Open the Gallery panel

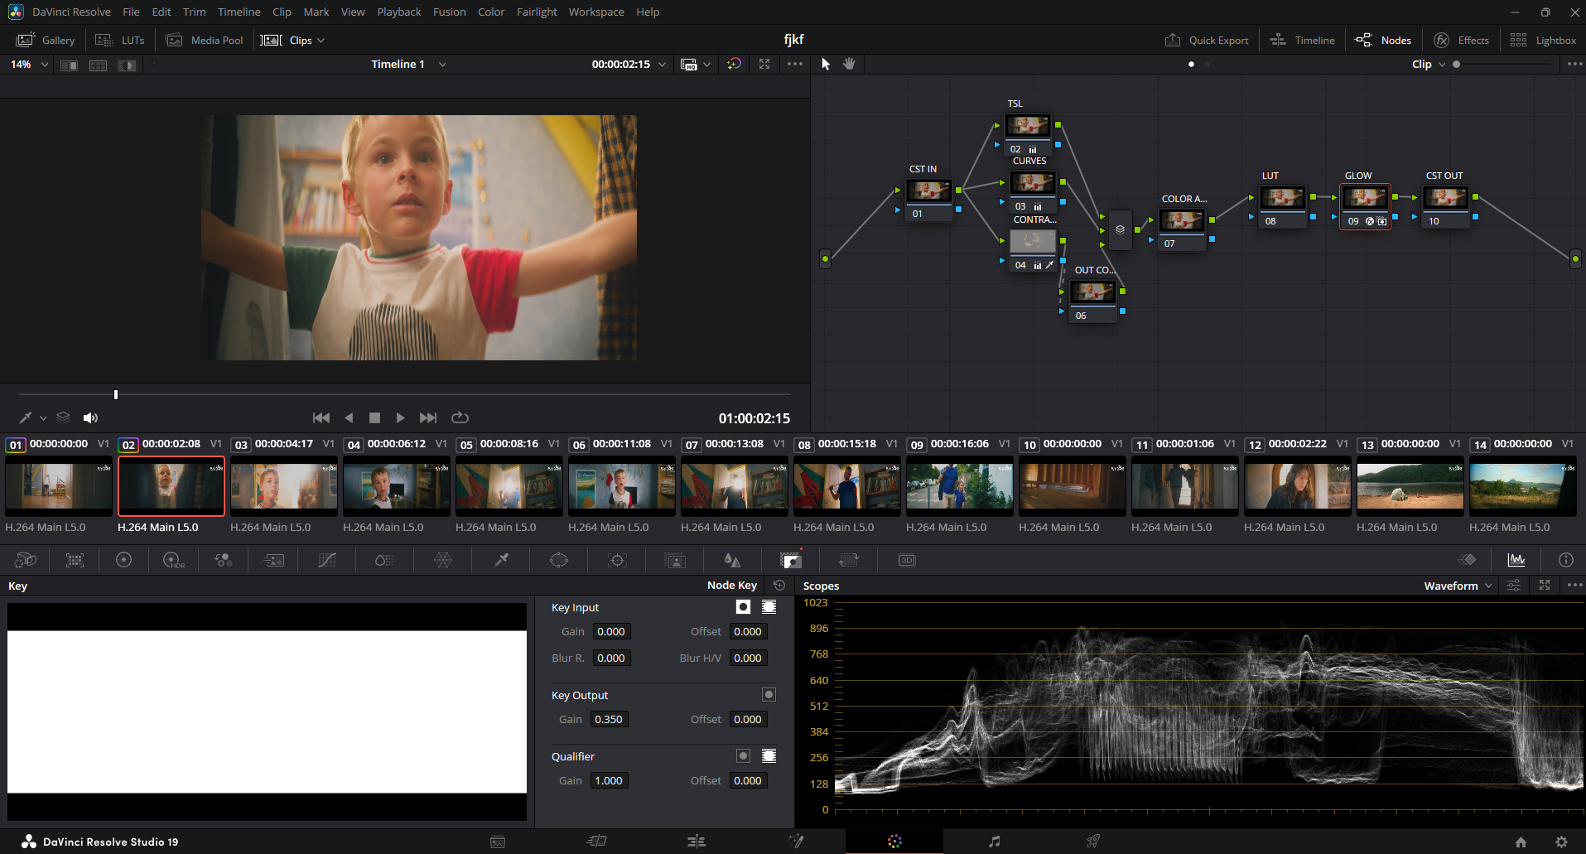46,40
